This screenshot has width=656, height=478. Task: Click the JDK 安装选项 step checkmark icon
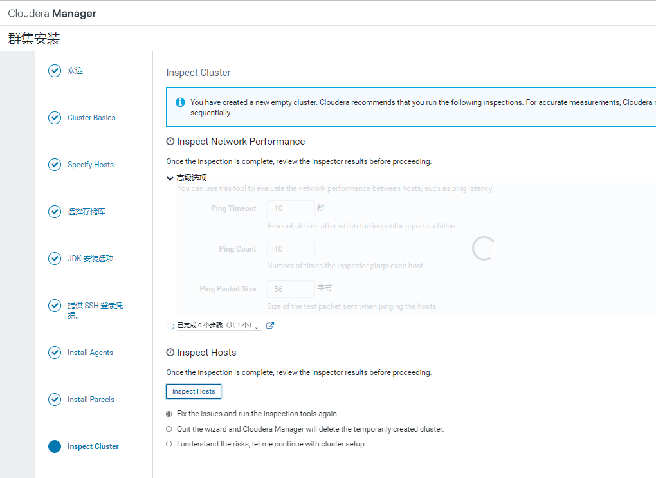coord(55,258)
